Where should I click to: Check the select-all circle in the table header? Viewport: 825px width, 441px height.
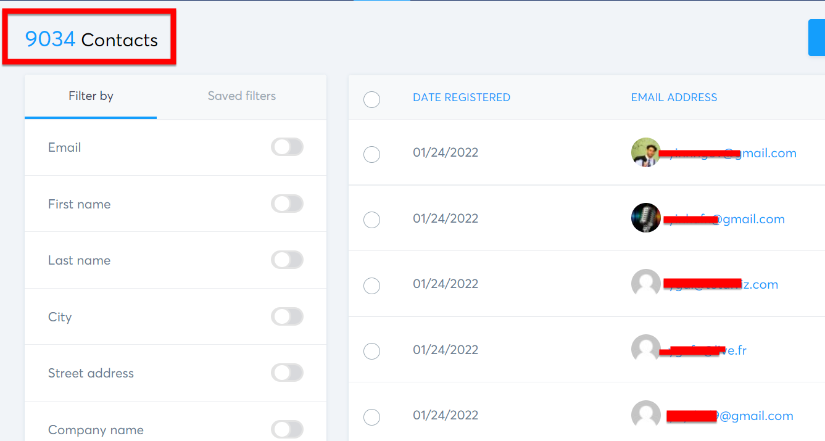pyautogui.click(x=371, y=99)
